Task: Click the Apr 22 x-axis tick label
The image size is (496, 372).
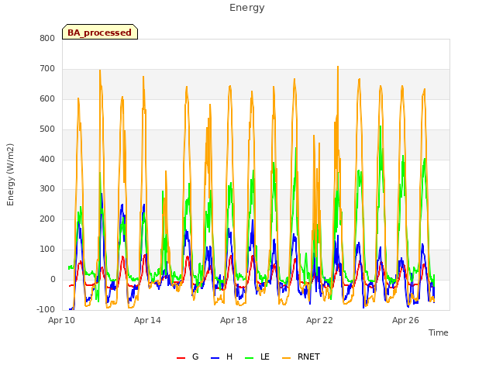Action: [x=319, y=320]
